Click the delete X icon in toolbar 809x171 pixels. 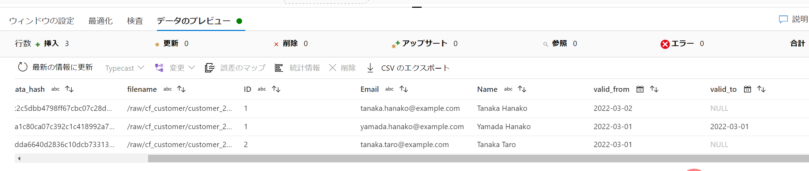pyautogui.click(x=332, y=68)
